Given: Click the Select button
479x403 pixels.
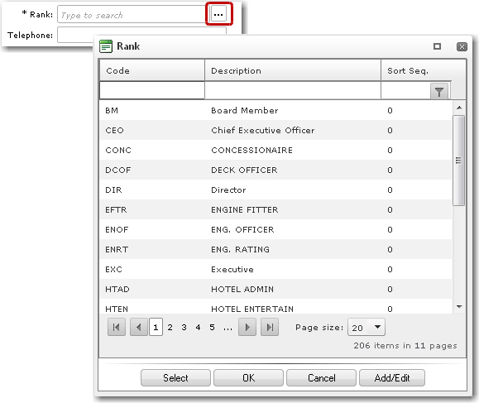Looking at the screenshot, I should (x=175, y=378).
